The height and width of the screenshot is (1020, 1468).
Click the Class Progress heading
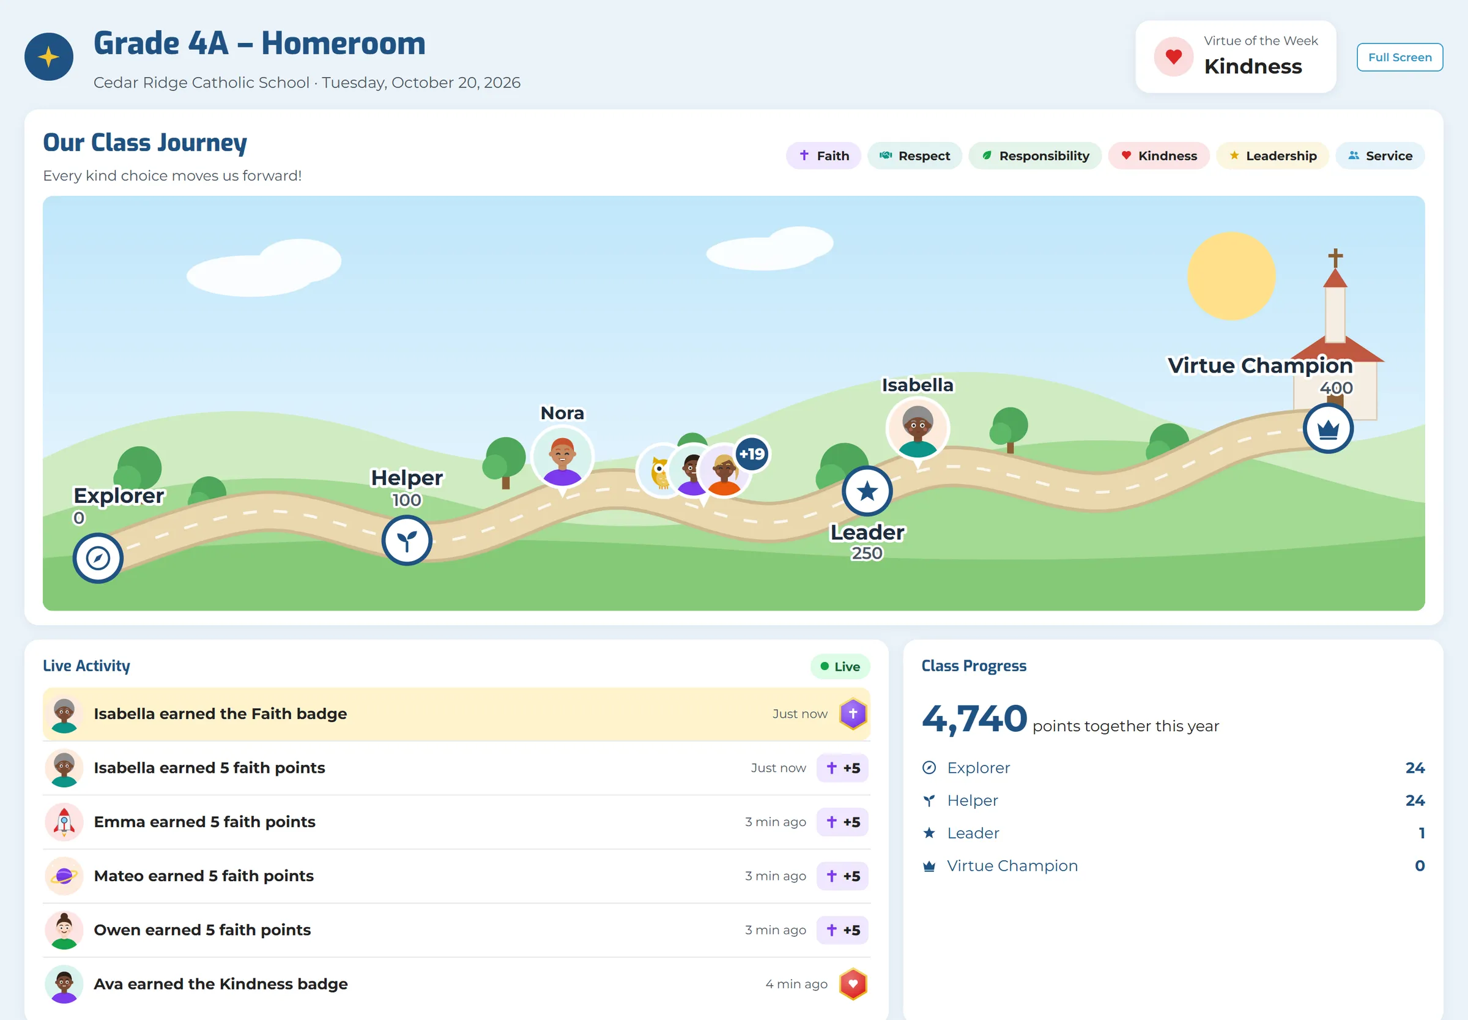click(974, 666)
